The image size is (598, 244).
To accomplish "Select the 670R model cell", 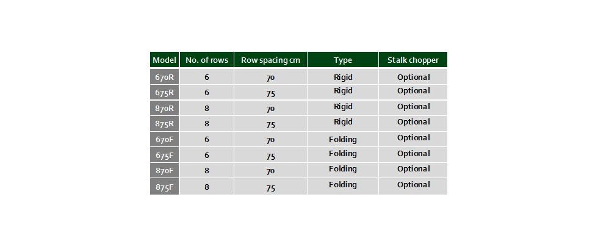I will (x=164, y=77).
